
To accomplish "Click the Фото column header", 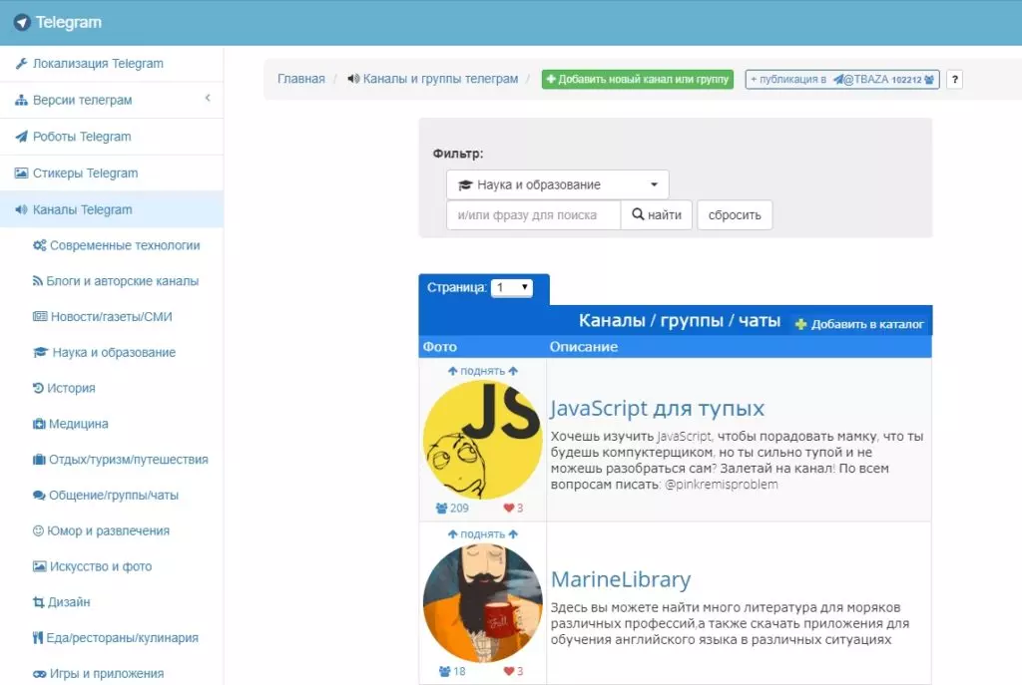I will coord(440,347).
